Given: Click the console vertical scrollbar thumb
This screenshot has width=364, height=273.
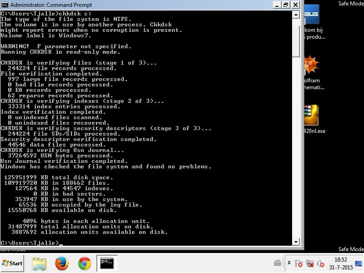Looking at the screenshot, I should 296,41.
